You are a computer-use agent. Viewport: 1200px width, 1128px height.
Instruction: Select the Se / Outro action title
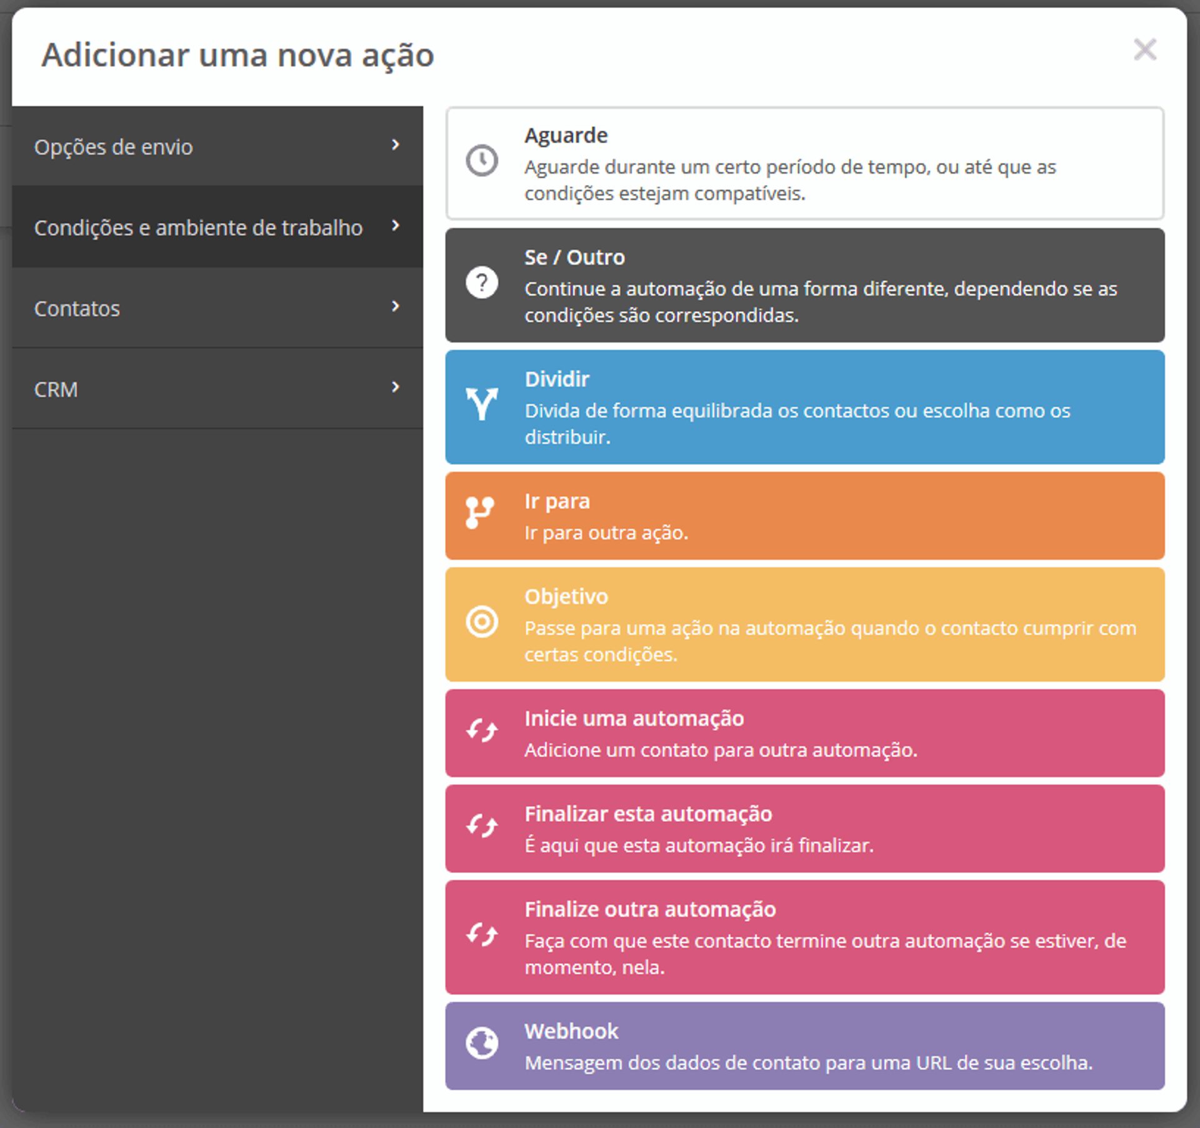point(574,257)
